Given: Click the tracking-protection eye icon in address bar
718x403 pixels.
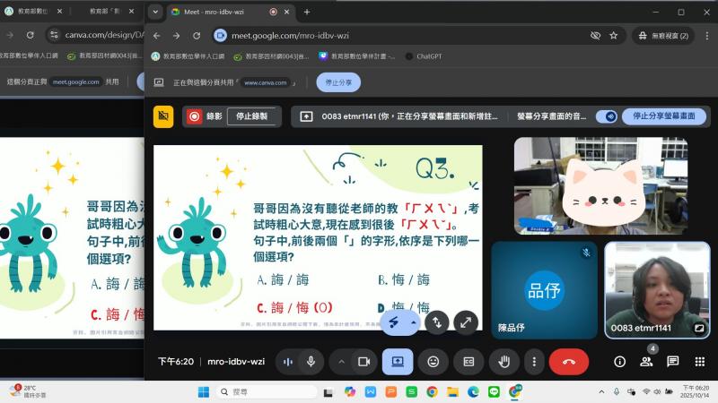Looking at the screenshot, I should [x=595, y=36].
